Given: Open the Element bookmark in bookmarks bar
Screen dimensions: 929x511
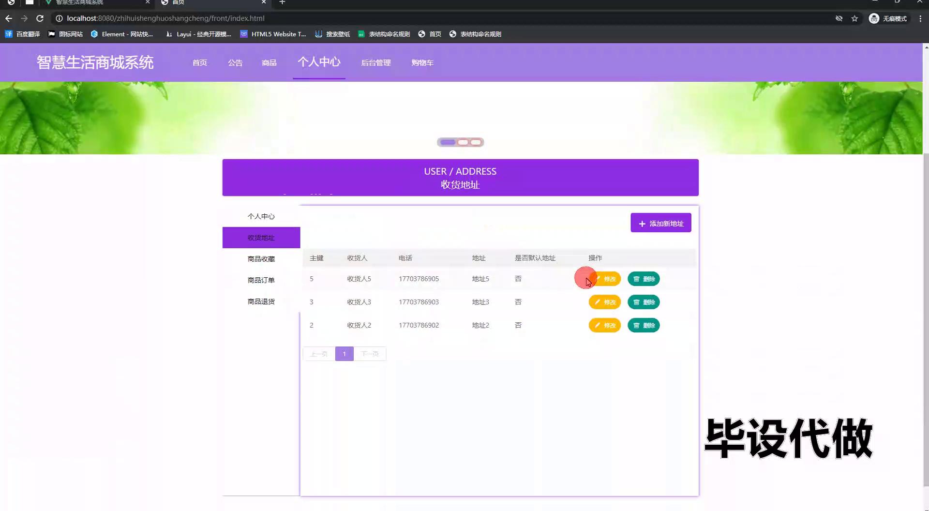Looking at the screenshot, I should pyautogui.click(x=122, y=34).
